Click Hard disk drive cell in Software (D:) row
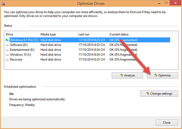 [51, 45]
